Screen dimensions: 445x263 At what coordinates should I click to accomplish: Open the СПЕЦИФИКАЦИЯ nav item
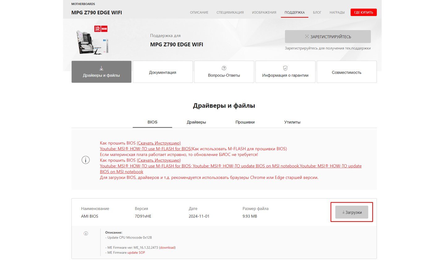click(230, 13)
